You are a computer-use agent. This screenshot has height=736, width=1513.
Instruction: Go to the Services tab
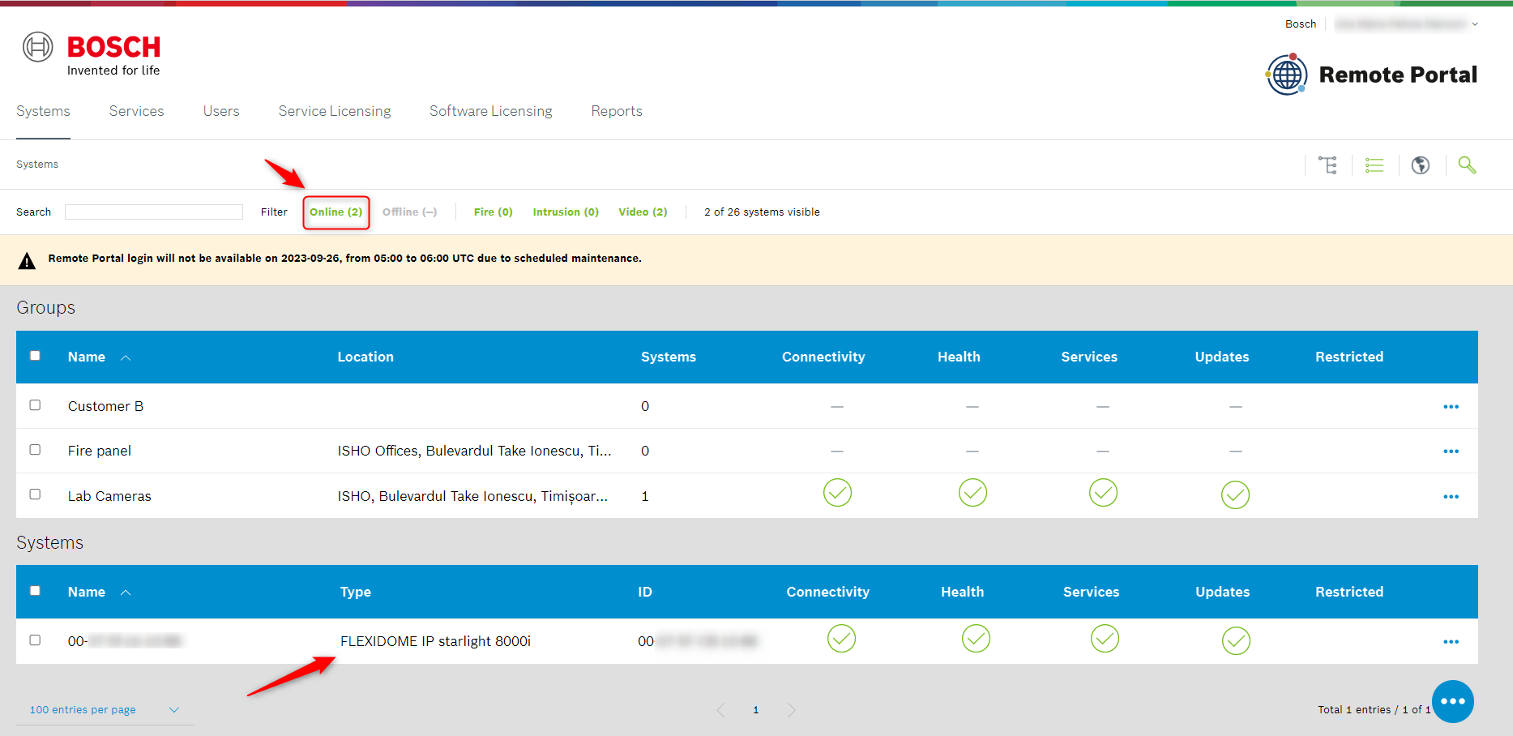click(136, 111)
